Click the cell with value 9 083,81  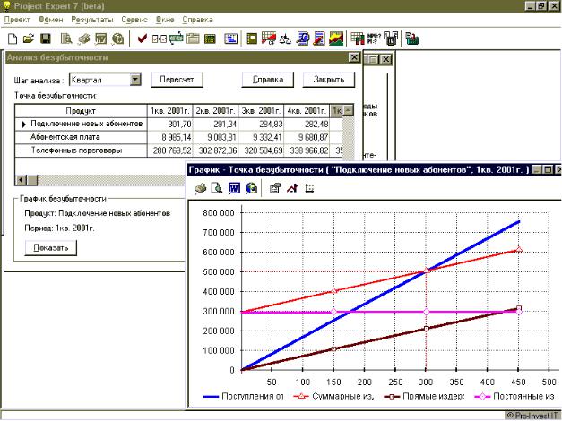pyautogui.click(x=215, y=137)
